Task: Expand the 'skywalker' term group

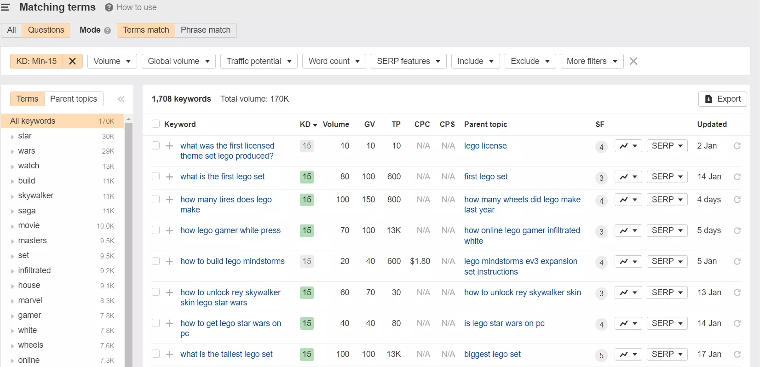Action: (x=13, y=196)
